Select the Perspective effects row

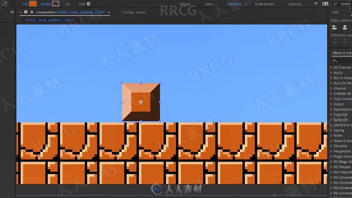coord(341,151)
